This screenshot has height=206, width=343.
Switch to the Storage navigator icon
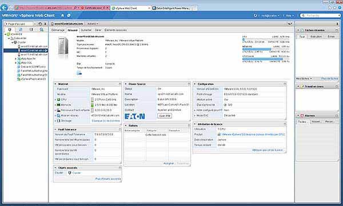click(31, 29)
